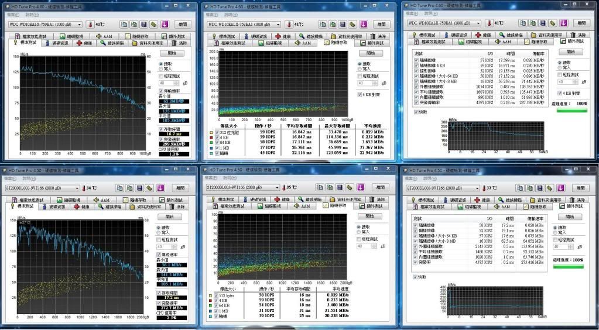Click options tag icon in ST2000 34℃ window

(x=149, y=188)
